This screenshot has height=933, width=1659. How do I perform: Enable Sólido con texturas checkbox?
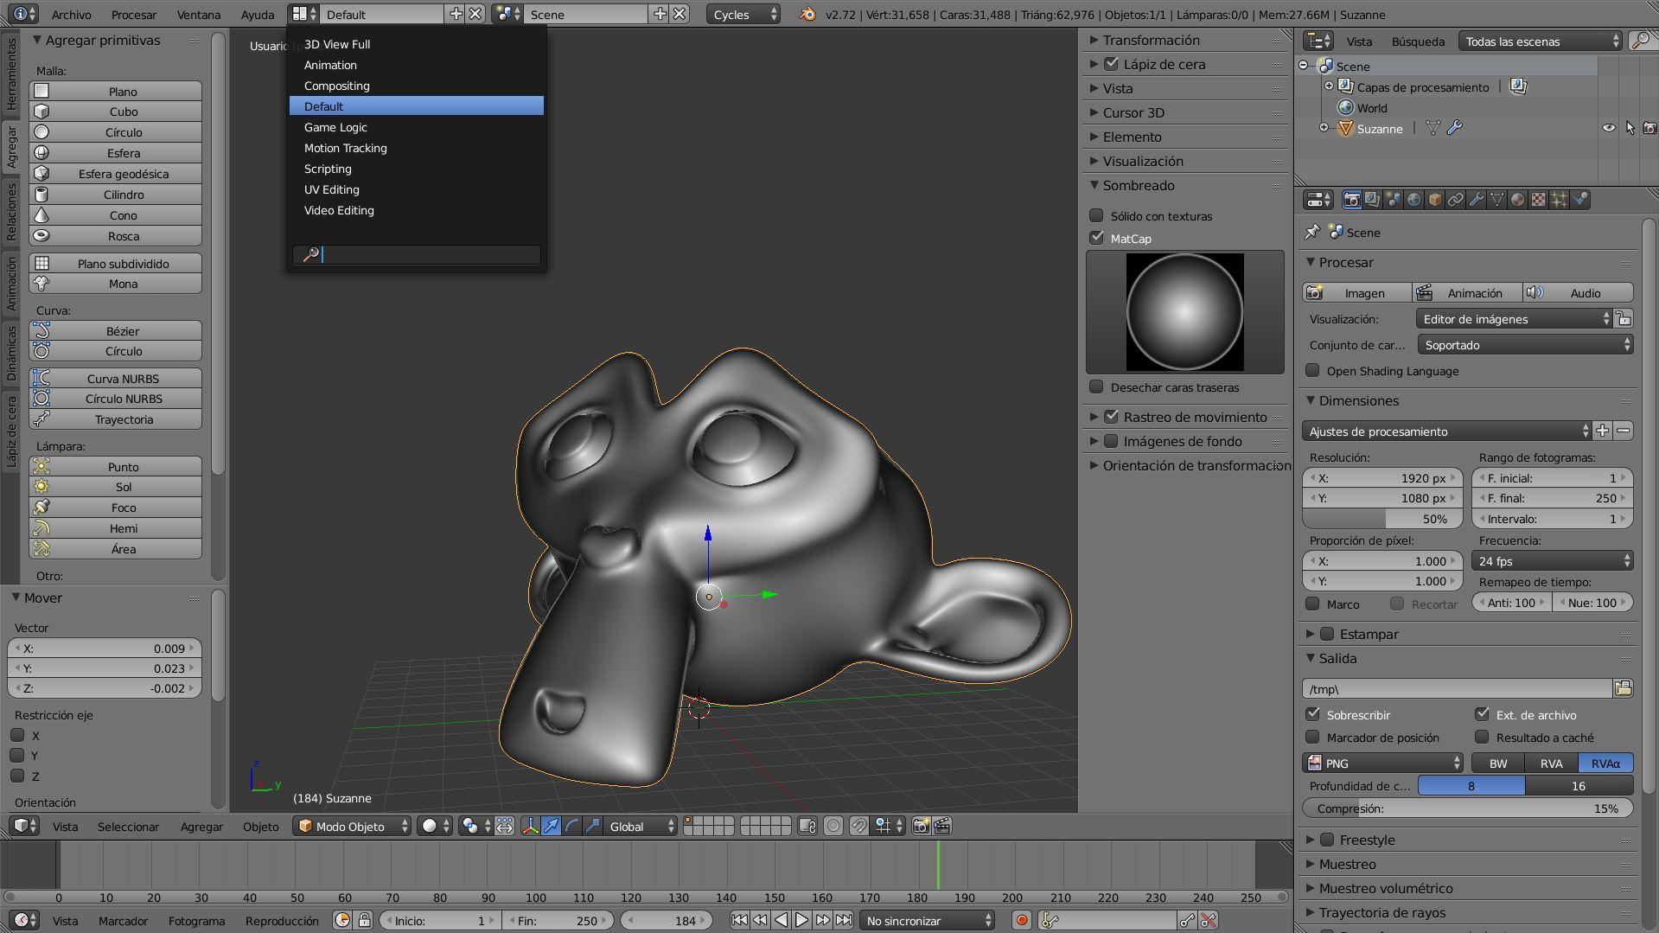click(1096, 215)
